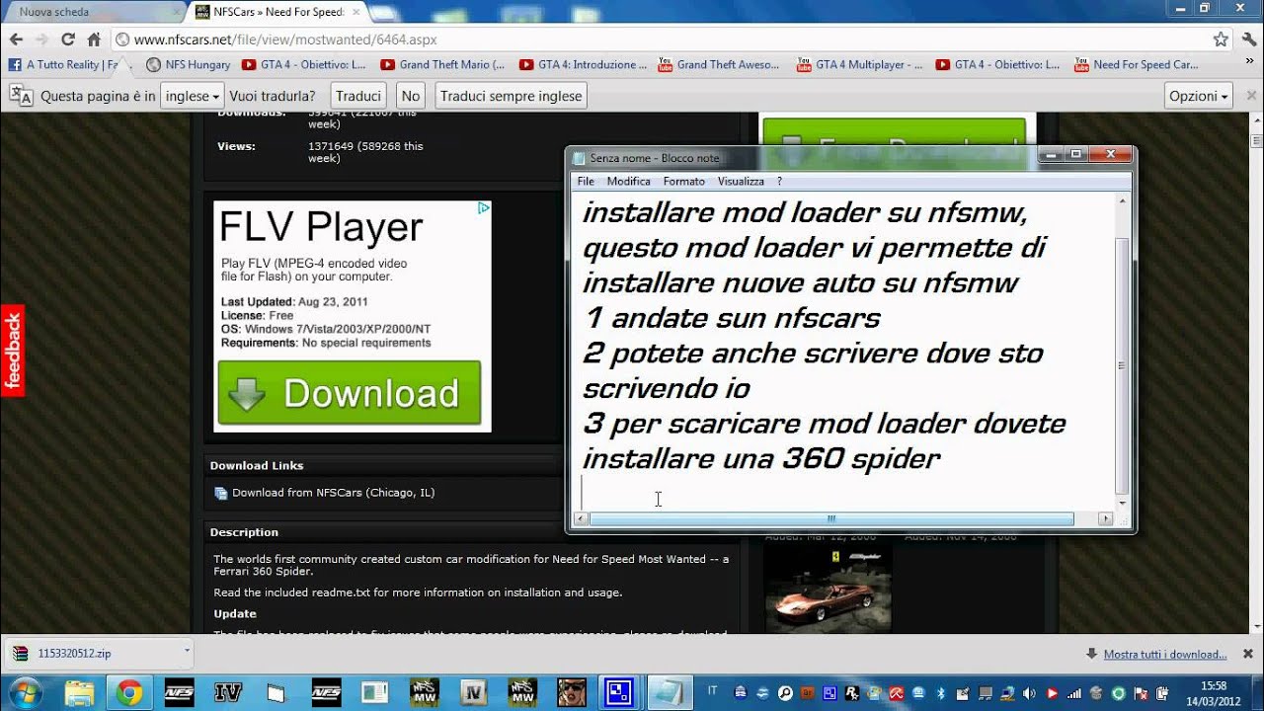The height and width of the screenshot is (711, 1264).
Task: Reload the nfscars page
Action: coord(68,39)
